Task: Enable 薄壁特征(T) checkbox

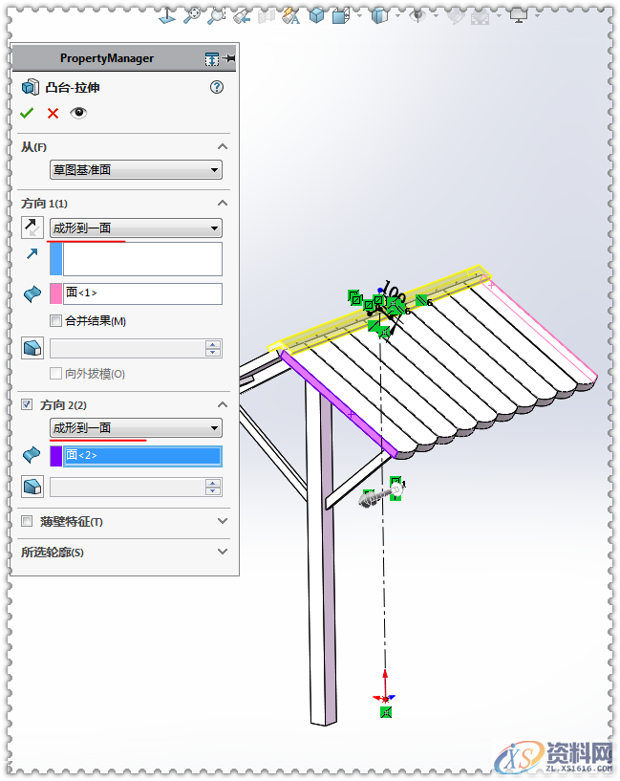Action: coord(27,521)
